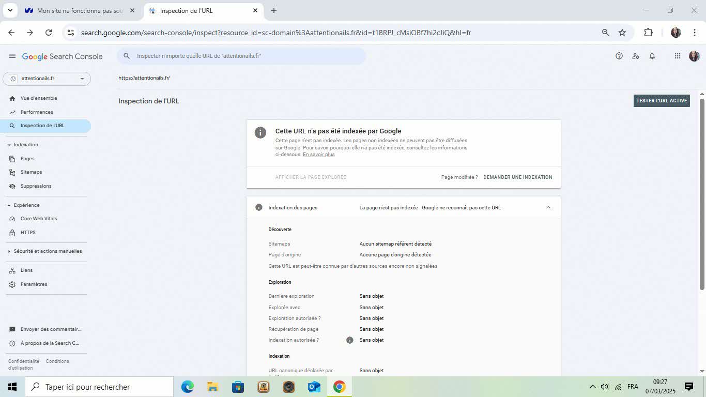Bookmark this page with the star icon
The width and height of the screenshot is (706, 397).
coord(622,33)
